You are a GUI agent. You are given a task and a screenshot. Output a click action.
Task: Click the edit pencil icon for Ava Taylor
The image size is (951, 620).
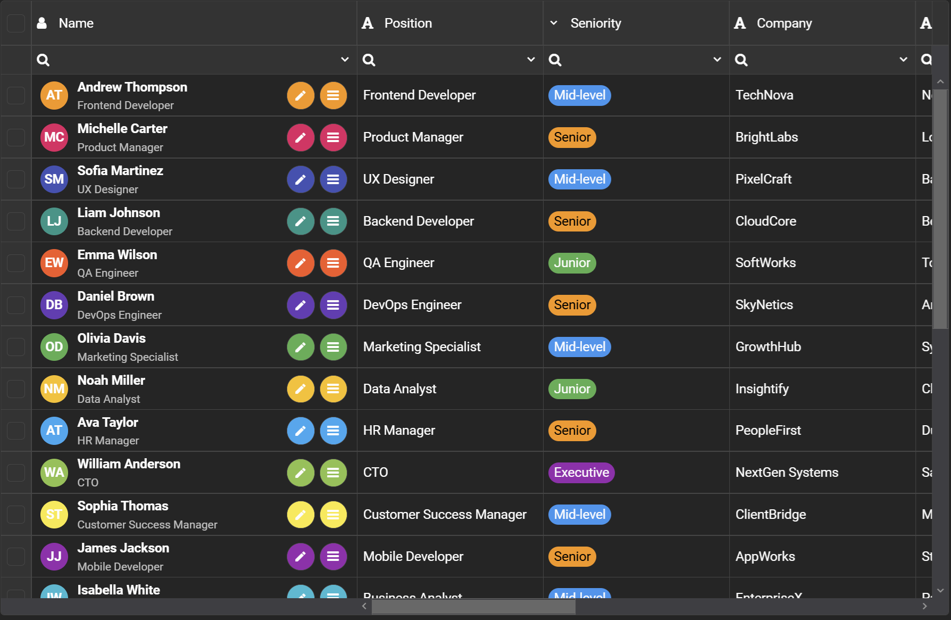(301, 431)
